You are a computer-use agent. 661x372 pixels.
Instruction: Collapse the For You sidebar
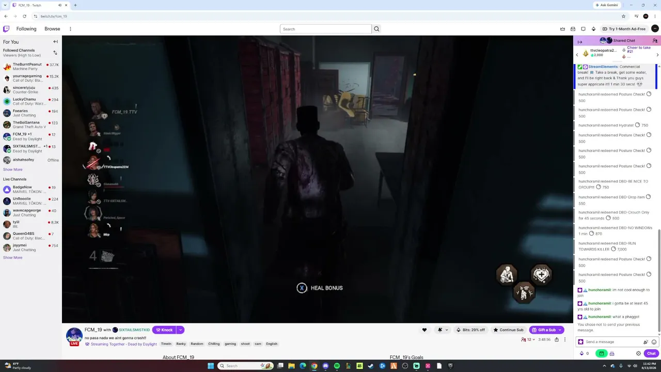(x=55, y=42)
